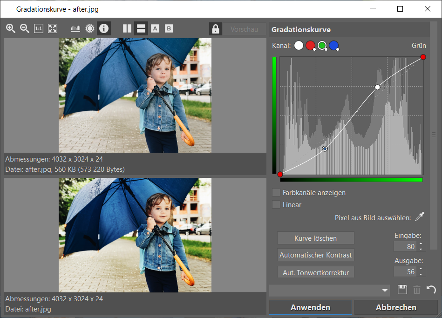
Task: Set the preview zoom to 1:1
Action: coord(39,28)
